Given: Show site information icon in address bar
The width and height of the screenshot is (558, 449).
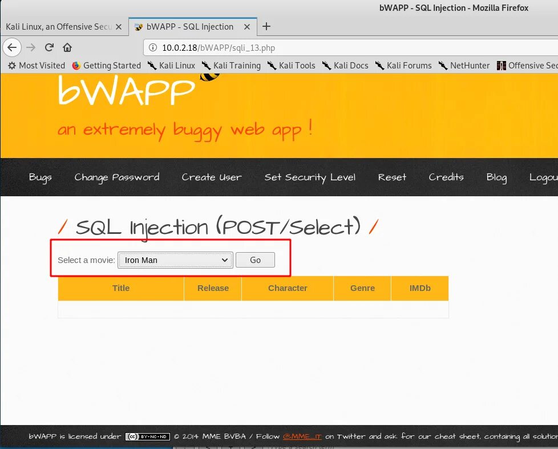Looking at the screenshot, I should pyautogui.click(x=153, y=47).
